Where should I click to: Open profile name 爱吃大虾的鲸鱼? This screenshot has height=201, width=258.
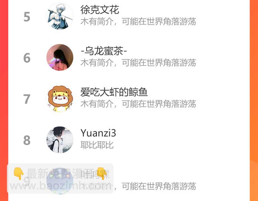point(114,92)
